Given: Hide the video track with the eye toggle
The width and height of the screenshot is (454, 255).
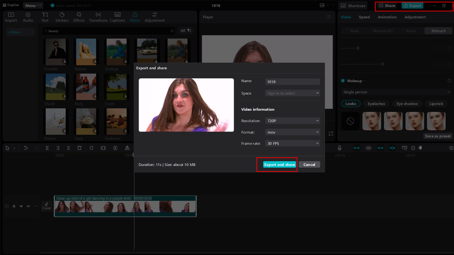Looking at the screenshot, I should pyautogui.click(x=21, y=206).
